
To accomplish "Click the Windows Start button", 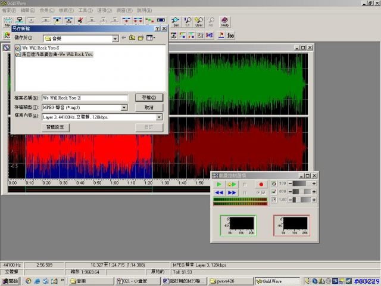I will pos(10,281).
